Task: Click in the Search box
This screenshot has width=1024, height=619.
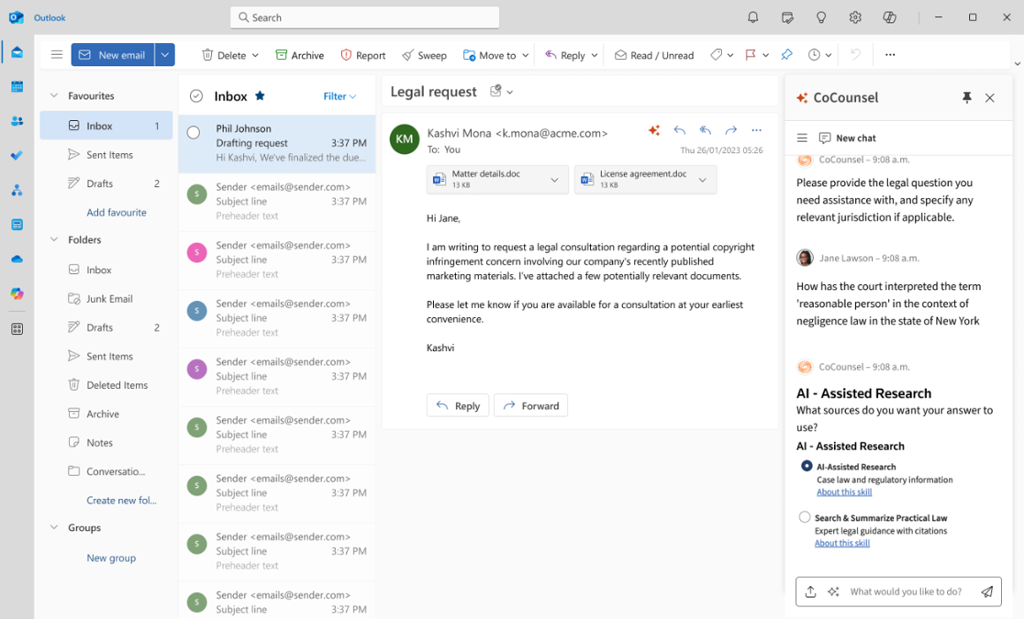Action: click(x=364, y=17)
